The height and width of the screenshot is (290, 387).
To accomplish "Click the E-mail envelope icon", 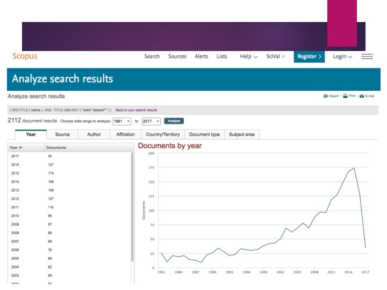I will point(362,96).
